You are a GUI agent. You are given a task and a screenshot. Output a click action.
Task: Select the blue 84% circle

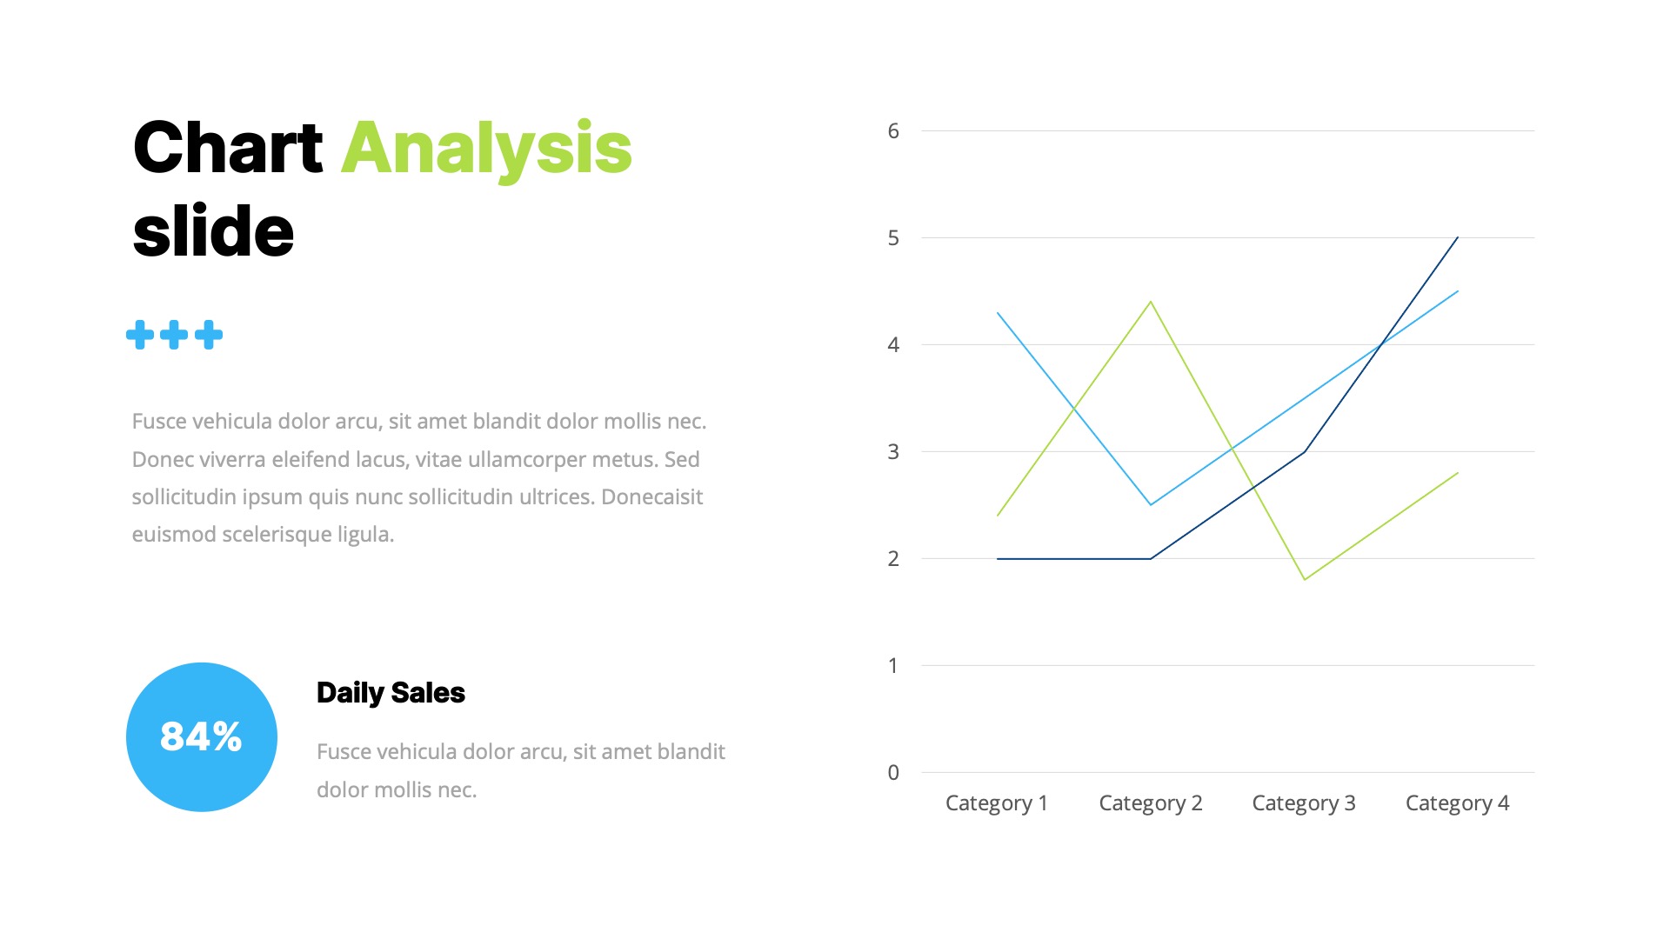pyautogui.click(x=202, y=737)
